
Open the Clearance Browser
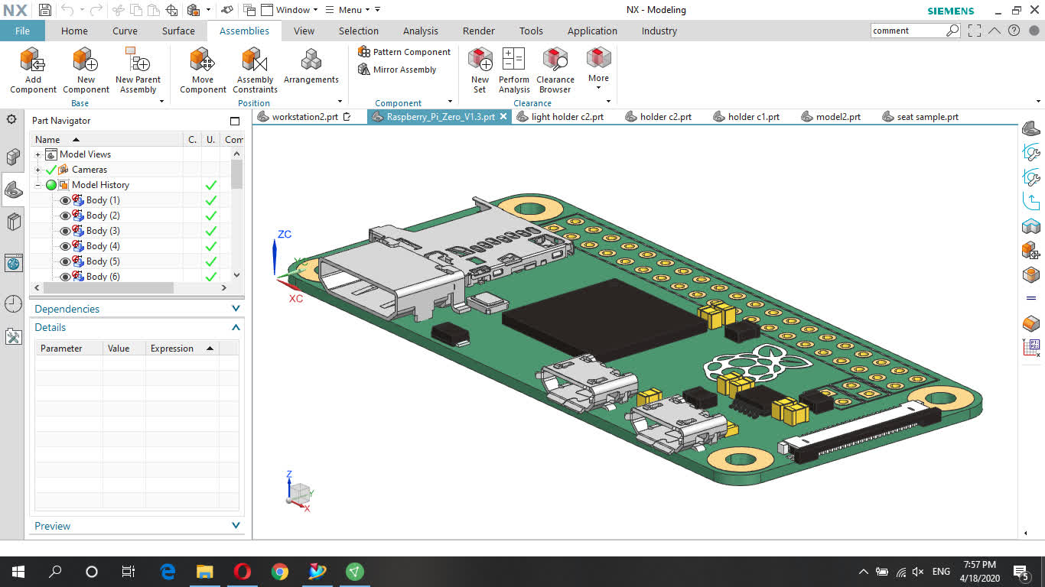click(555, 70)
